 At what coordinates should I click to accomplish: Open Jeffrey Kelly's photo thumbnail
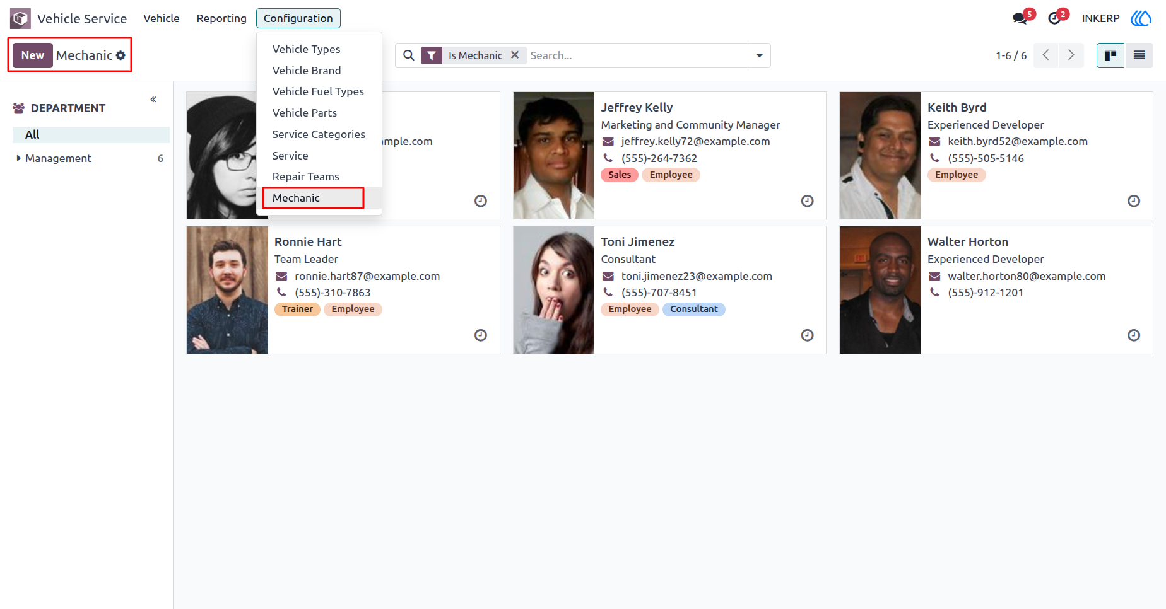554,156
